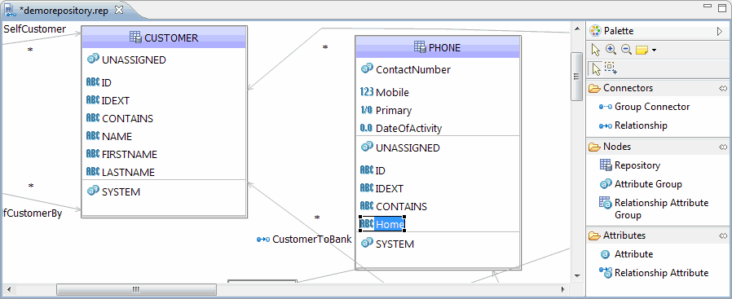Screen dimensions: 732x299
Task: Select the ID attribute in CUSTOMER
Action: [x=99, y=82]
